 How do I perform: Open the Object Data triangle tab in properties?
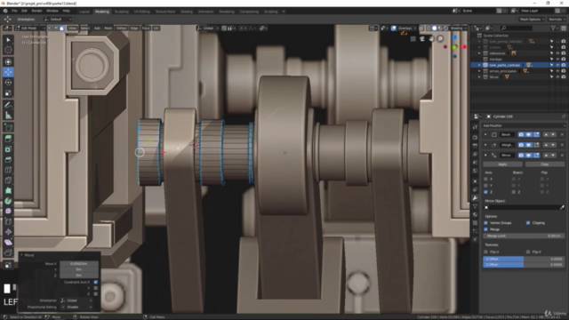(x=475, y=206)
